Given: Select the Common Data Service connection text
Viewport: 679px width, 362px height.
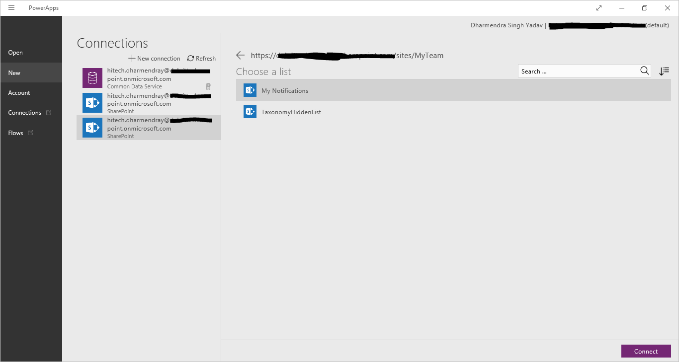Looking at the screenshot, I should tap(134, 86).
